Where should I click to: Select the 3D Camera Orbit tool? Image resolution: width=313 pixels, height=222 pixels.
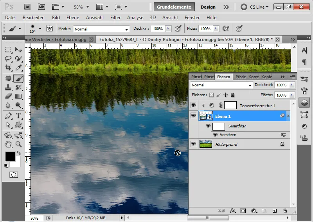[x=18, y=135]
